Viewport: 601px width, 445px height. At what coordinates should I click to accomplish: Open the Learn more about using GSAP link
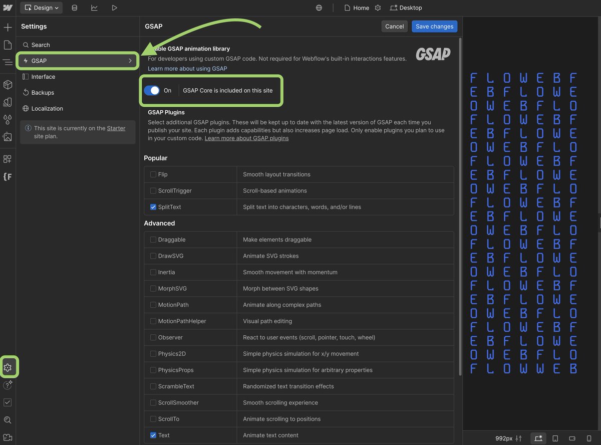187,69
